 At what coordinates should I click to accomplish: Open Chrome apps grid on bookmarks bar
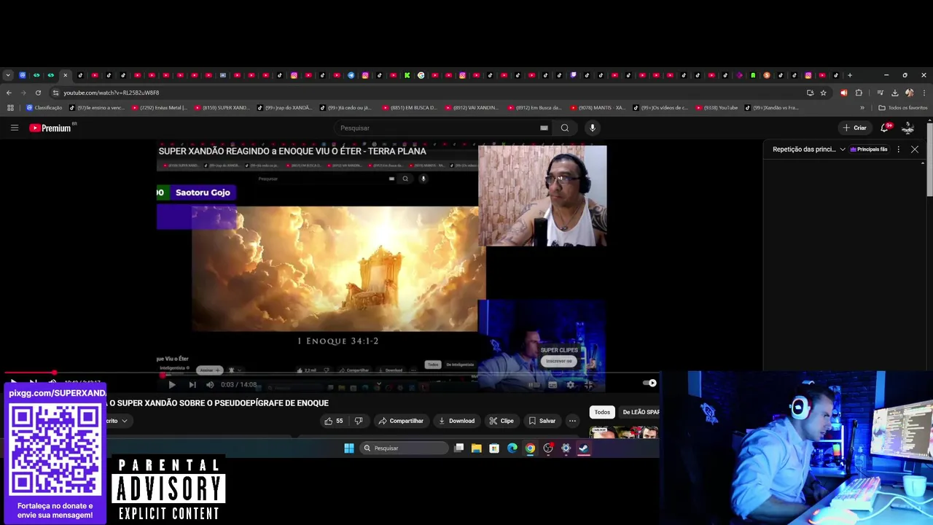pos(10,108)
